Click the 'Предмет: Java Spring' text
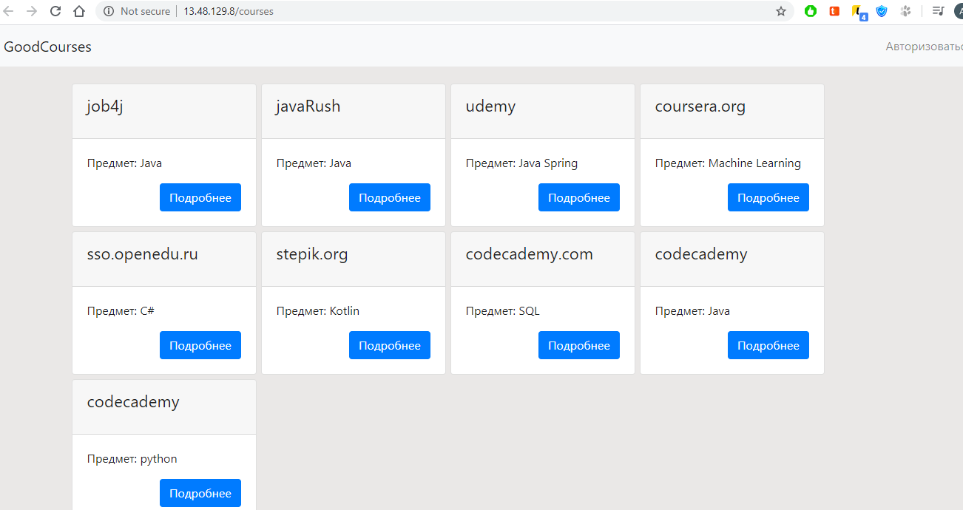The width and height of the screenshot is (963, 510). pos(521,163)
